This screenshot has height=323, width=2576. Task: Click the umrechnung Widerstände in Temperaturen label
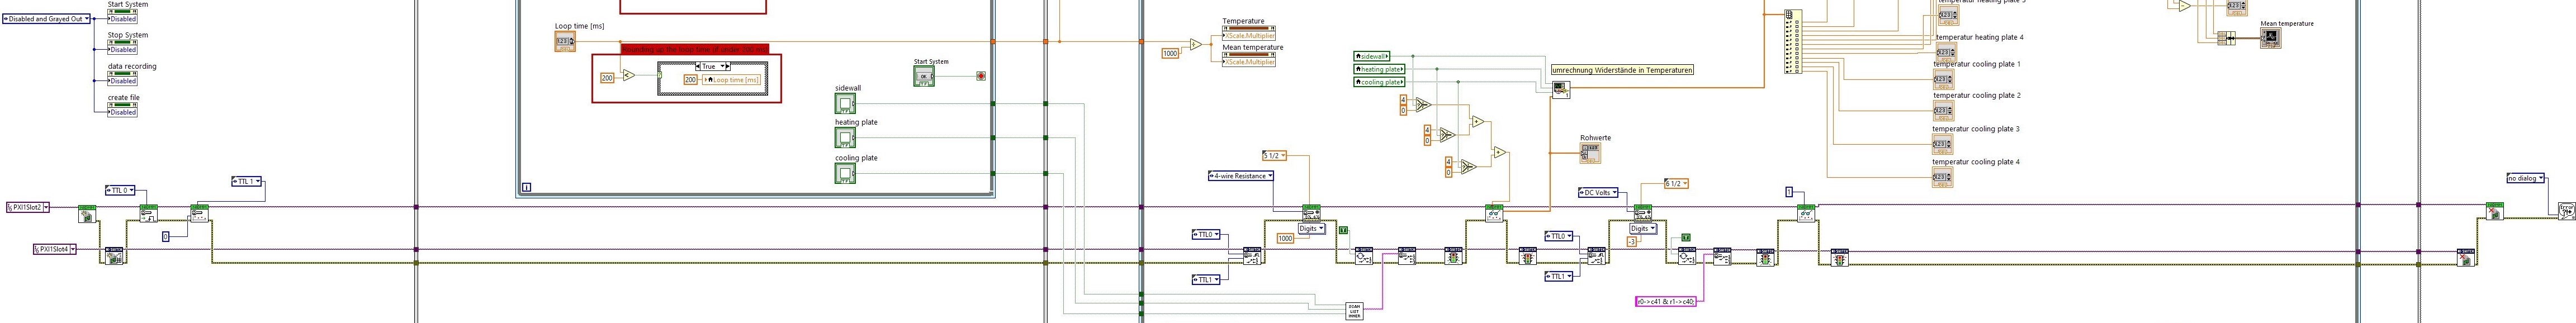1622,70
